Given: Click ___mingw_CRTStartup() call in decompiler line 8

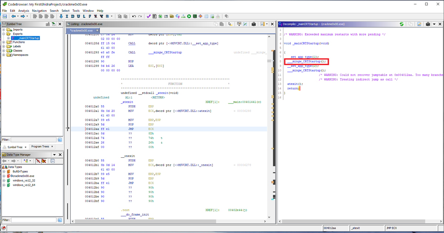Looking at the screenshot, I should point(306,61).
